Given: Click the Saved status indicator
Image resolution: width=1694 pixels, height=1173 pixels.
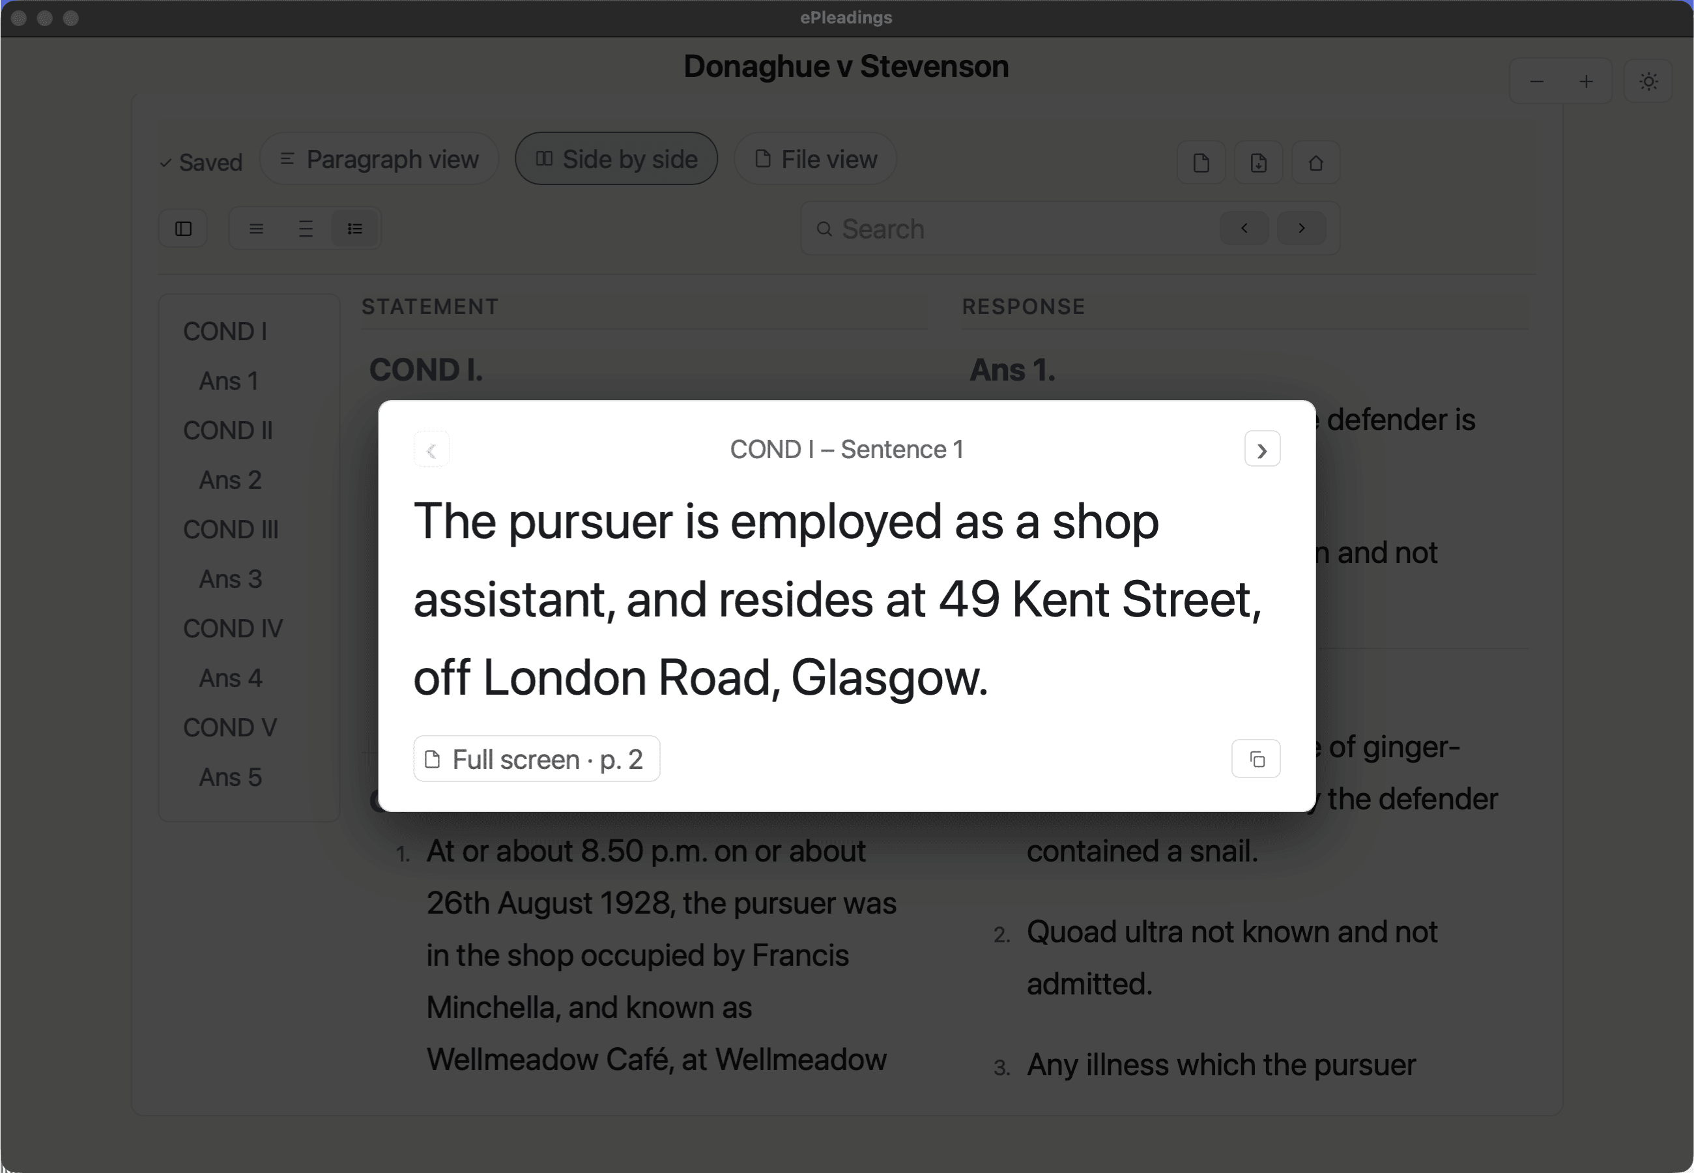Looking at the screenshot, I should (201, 162).
